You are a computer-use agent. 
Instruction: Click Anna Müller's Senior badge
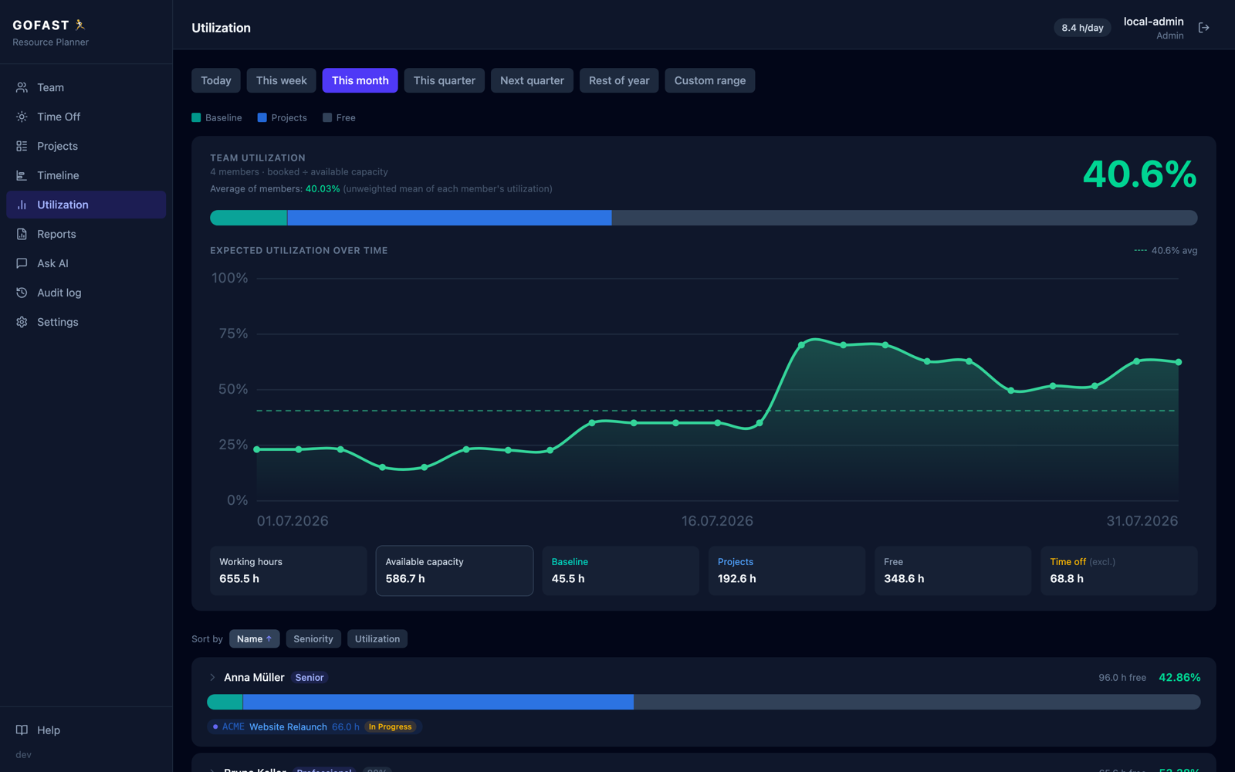(310, 677)
